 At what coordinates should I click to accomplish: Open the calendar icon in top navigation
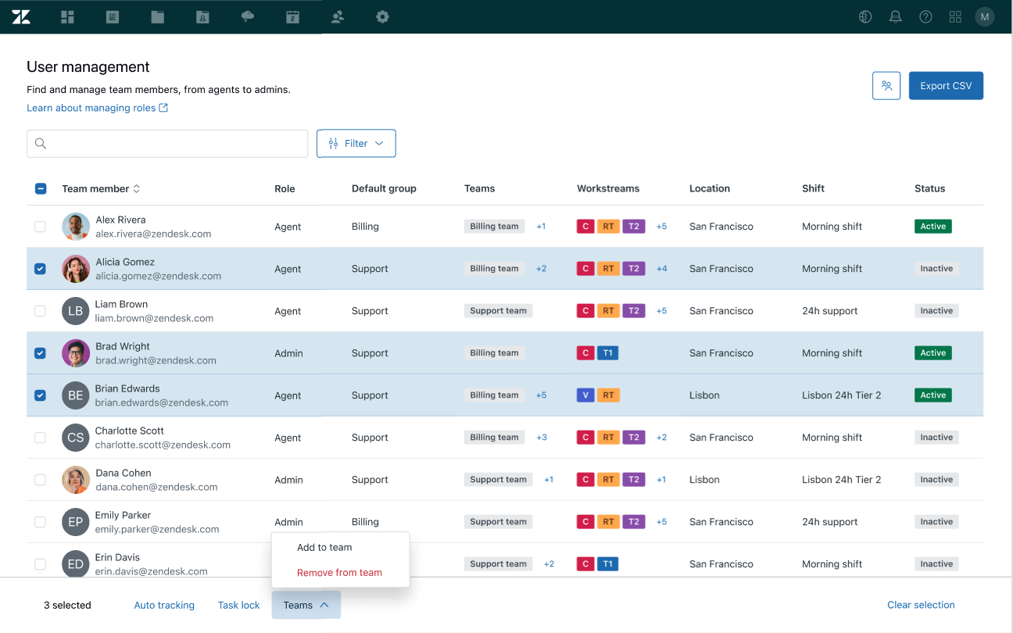click(x=292, y=16)
